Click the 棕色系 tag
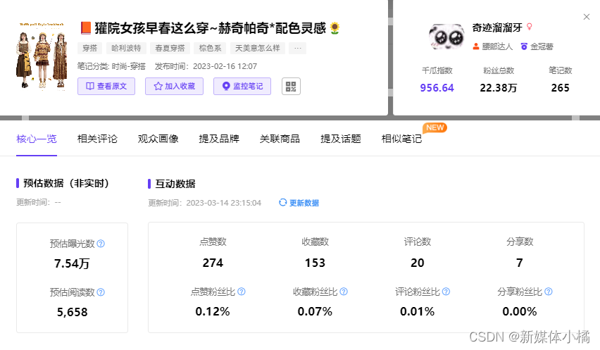Image resolution: width=600 pixels, height=350 pixels. 210,48
